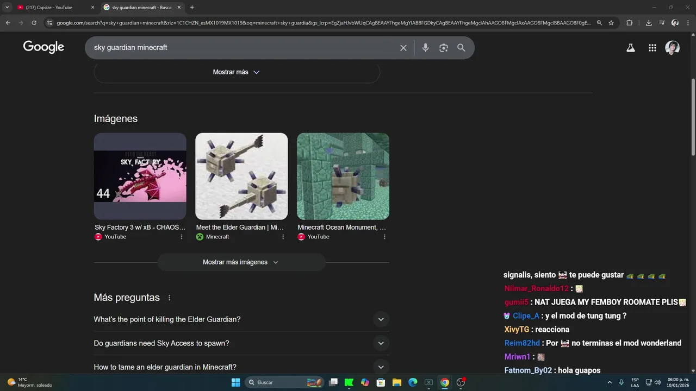696x391 pixels.
Task: Clear the search box with the X icon
Action: point(403,48)
